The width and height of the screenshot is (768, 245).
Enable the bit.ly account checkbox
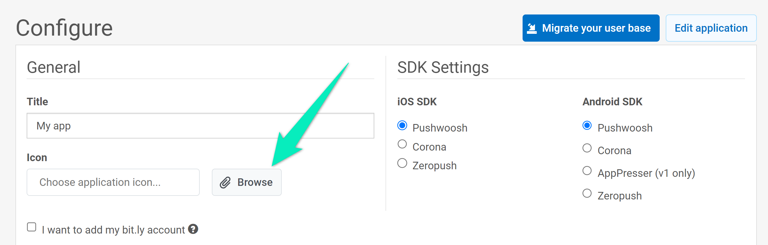tap(31, 227)
